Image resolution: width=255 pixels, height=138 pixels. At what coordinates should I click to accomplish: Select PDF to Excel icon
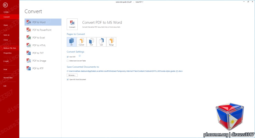coord(29,37)
